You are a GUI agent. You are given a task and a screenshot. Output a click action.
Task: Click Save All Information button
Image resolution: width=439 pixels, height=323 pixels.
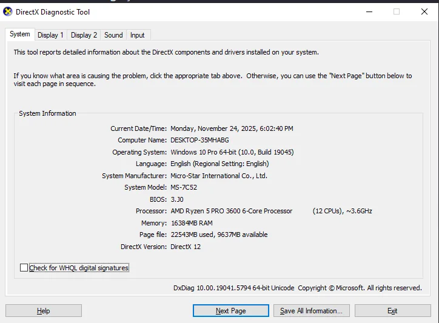click(x=311, y=311)
